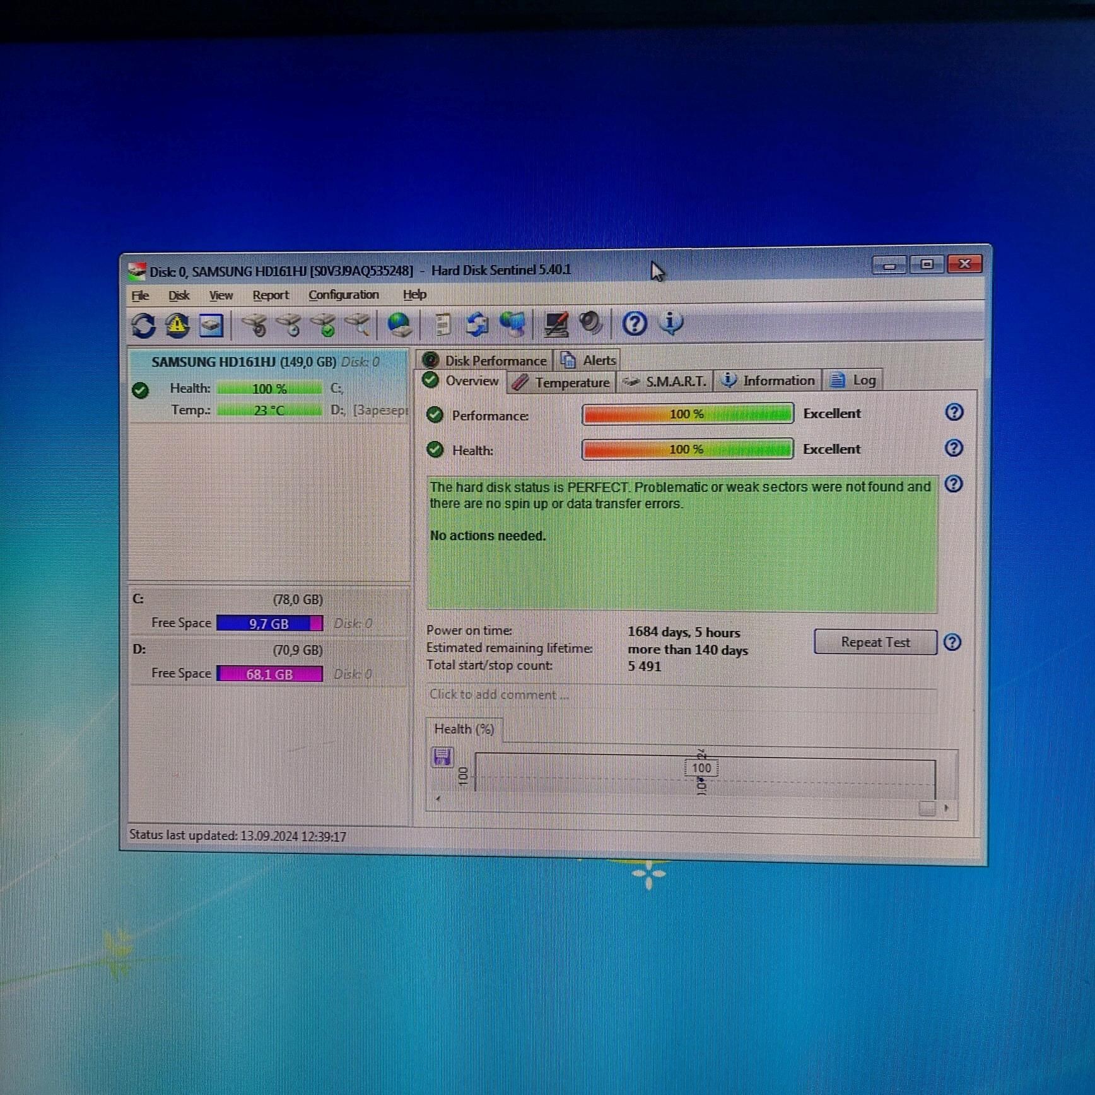The height and width of the screenshot is (1095, 1095).
Task: Click the 'more than 140 days' value
Action: coord(688,650)
